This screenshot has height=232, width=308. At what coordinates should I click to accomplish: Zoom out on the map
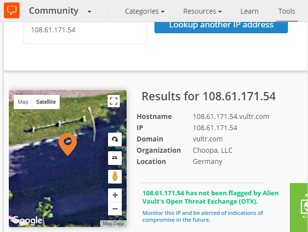115,209
